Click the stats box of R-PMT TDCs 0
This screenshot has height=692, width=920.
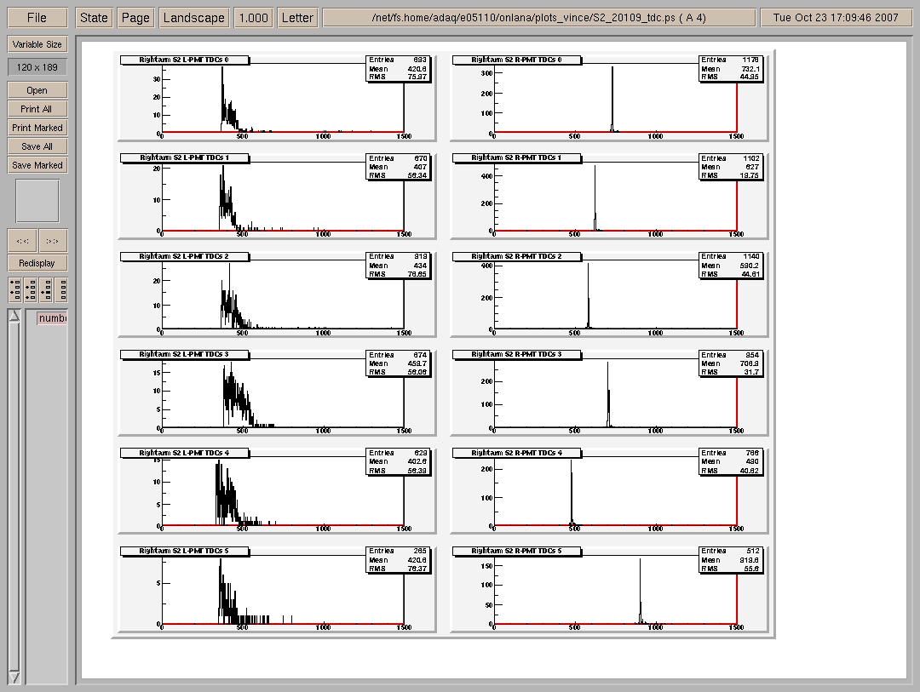731,69
